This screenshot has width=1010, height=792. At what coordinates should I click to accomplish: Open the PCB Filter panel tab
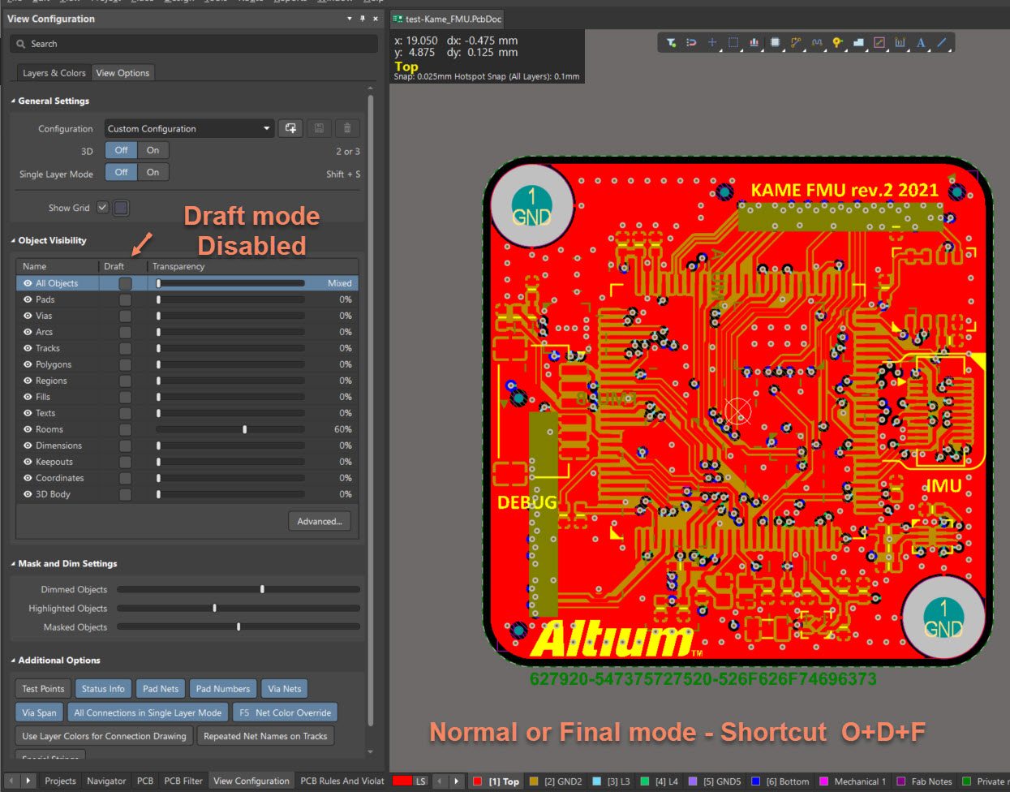click(x=183, y=781)
